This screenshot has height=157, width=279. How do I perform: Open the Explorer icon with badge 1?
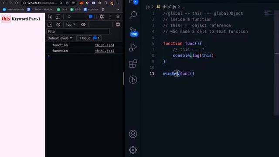coord(133,2)
